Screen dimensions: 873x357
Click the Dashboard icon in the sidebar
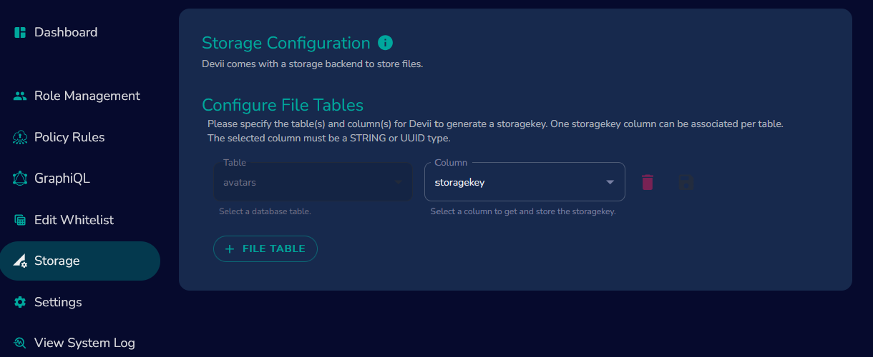pos(20,32)
